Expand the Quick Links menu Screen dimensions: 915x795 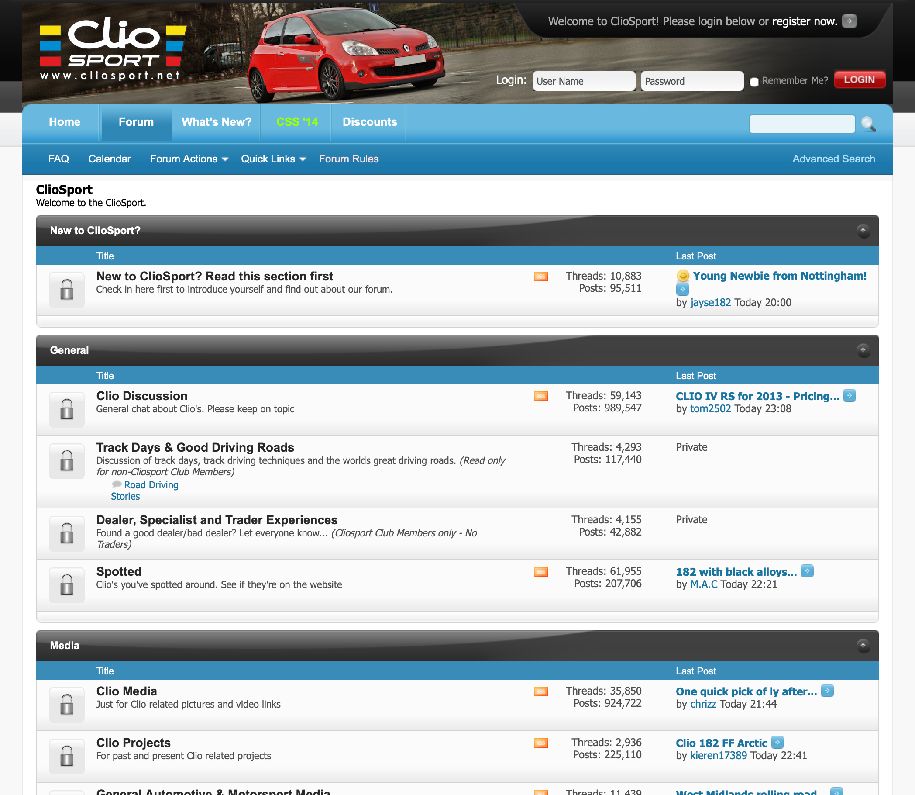click(x=273, y=159)
